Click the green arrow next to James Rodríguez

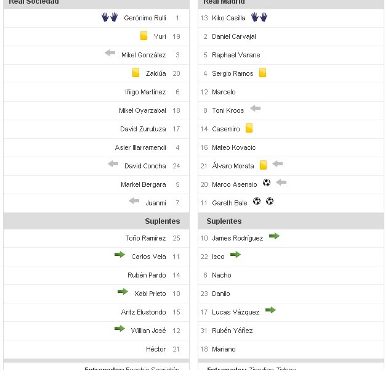pos(274,236)
